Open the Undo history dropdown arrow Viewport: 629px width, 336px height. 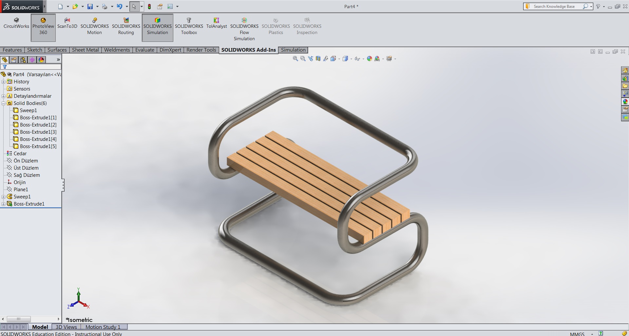click(127, 7)
